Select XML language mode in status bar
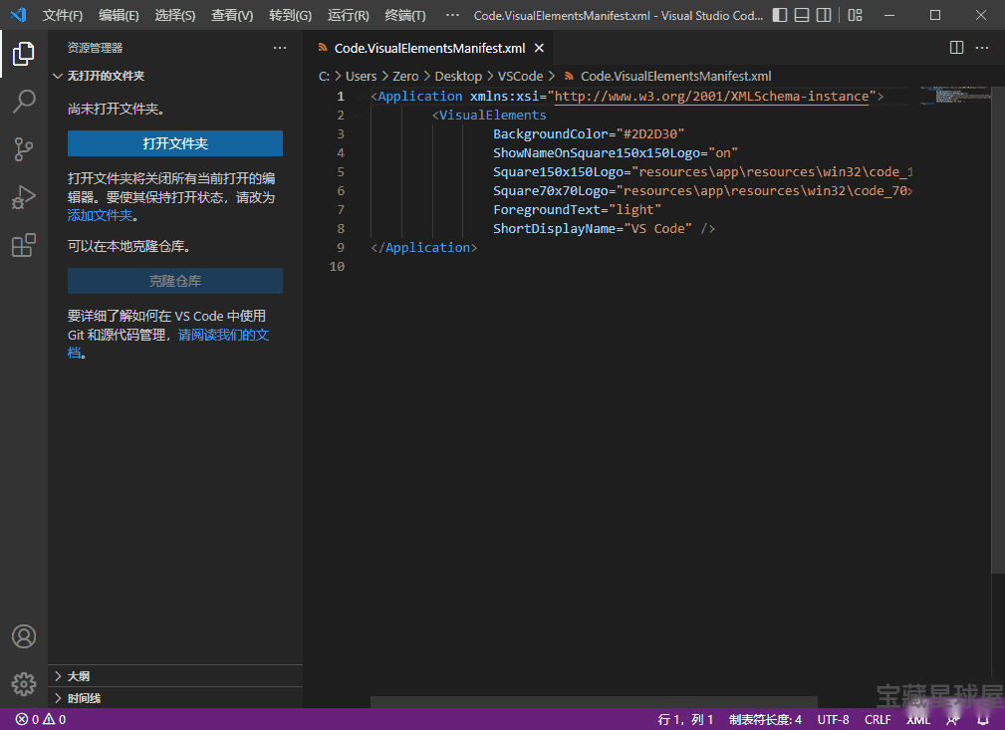 pos(918,720)
